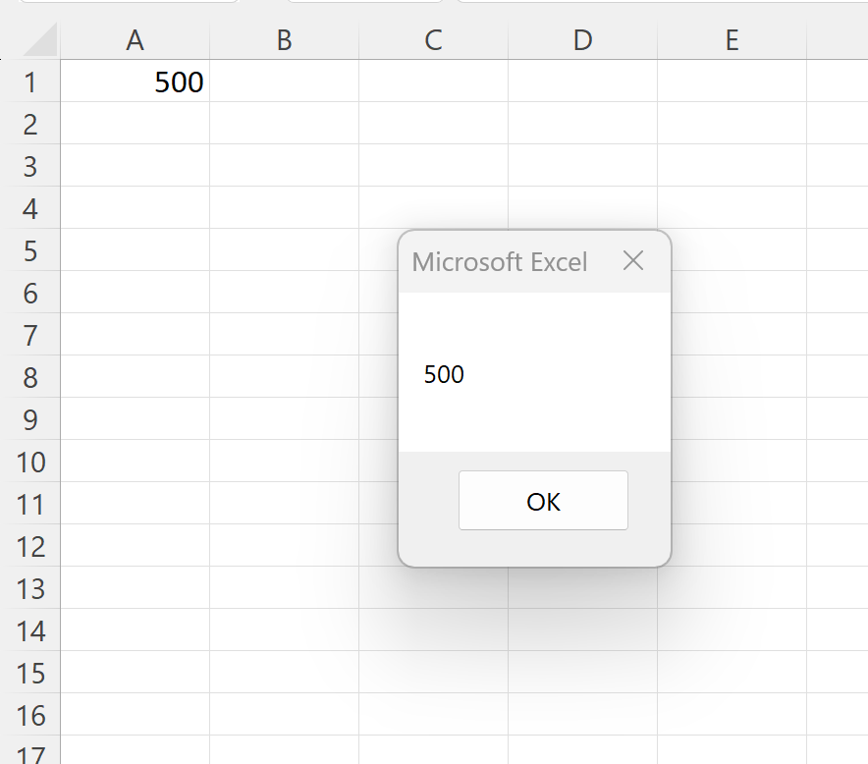Select column A header
The image size is (868, 764).
[x=135, y=40]
